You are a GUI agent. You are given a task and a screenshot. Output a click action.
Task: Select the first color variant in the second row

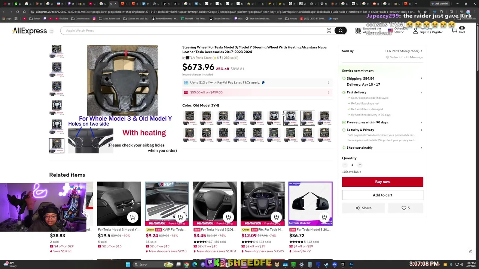click(190, 134)
